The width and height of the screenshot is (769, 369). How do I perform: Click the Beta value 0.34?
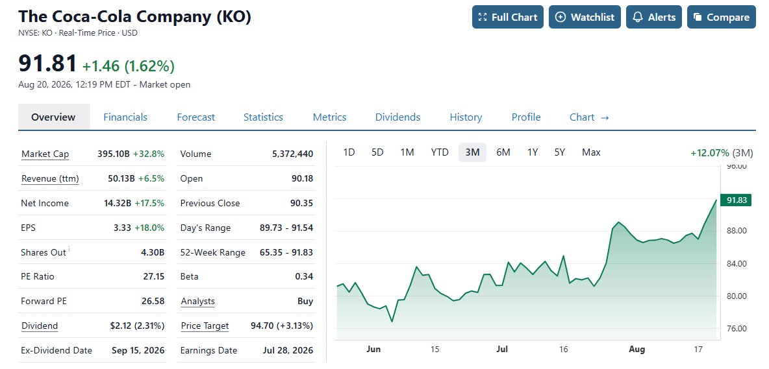point(304,276)
